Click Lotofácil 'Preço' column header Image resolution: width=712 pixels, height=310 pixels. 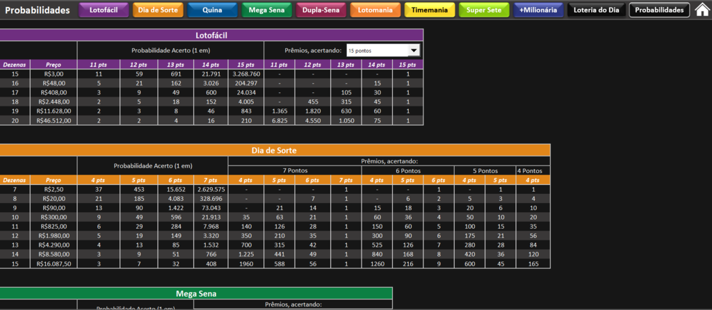pos(54,65)
